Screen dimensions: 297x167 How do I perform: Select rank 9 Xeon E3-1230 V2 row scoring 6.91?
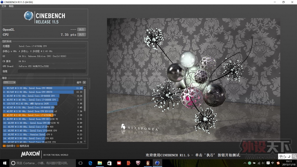pyautogui.click(x=43, y=119)
